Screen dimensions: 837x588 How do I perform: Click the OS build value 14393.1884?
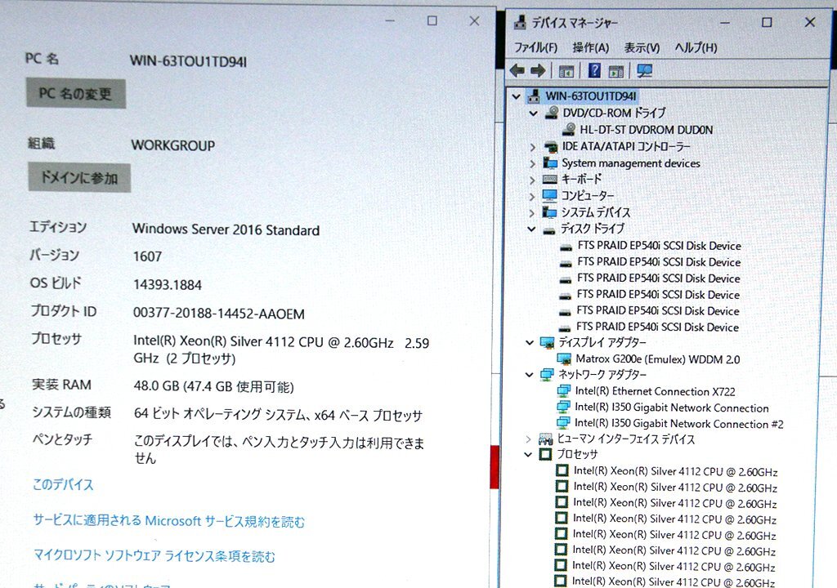168,285
